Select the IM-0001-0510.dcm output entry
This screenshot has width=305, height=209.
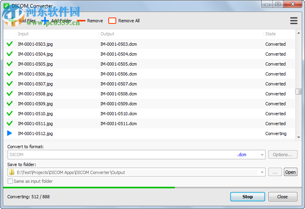(119, 114)
